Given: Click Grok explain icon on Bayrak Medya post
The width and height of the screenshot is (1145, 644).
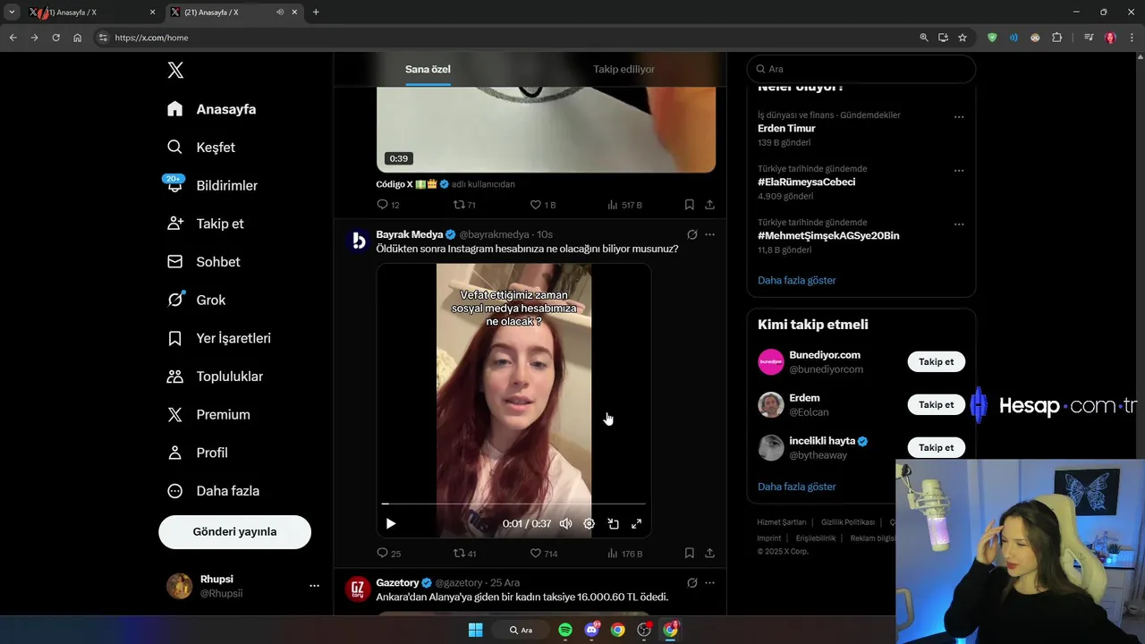Looking at the screenshot, I should [x=691, y=234].
